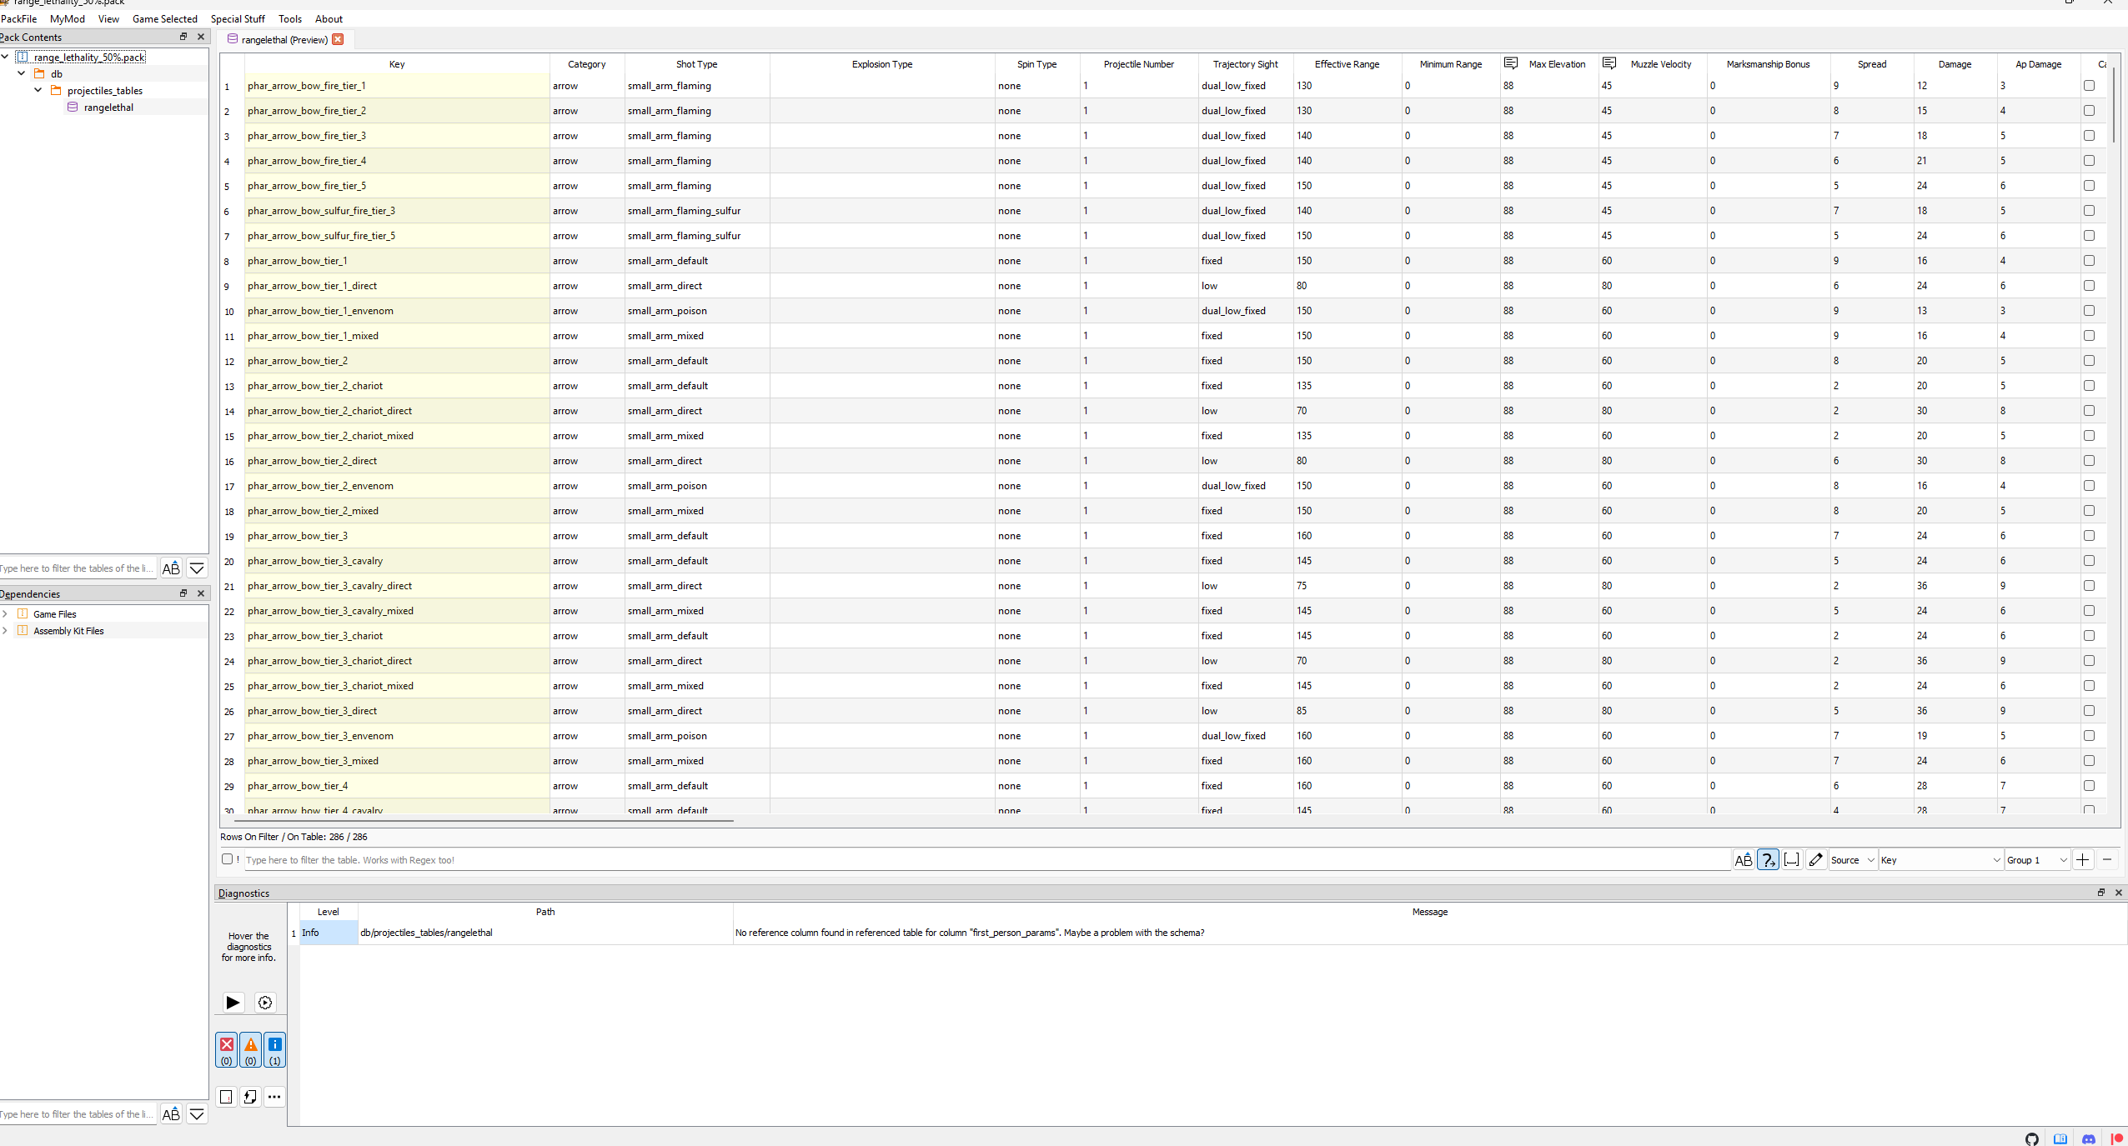The image size is (2128, 1146).
Task: Open the Game Selected menu
Action: [x=165, y=18]
